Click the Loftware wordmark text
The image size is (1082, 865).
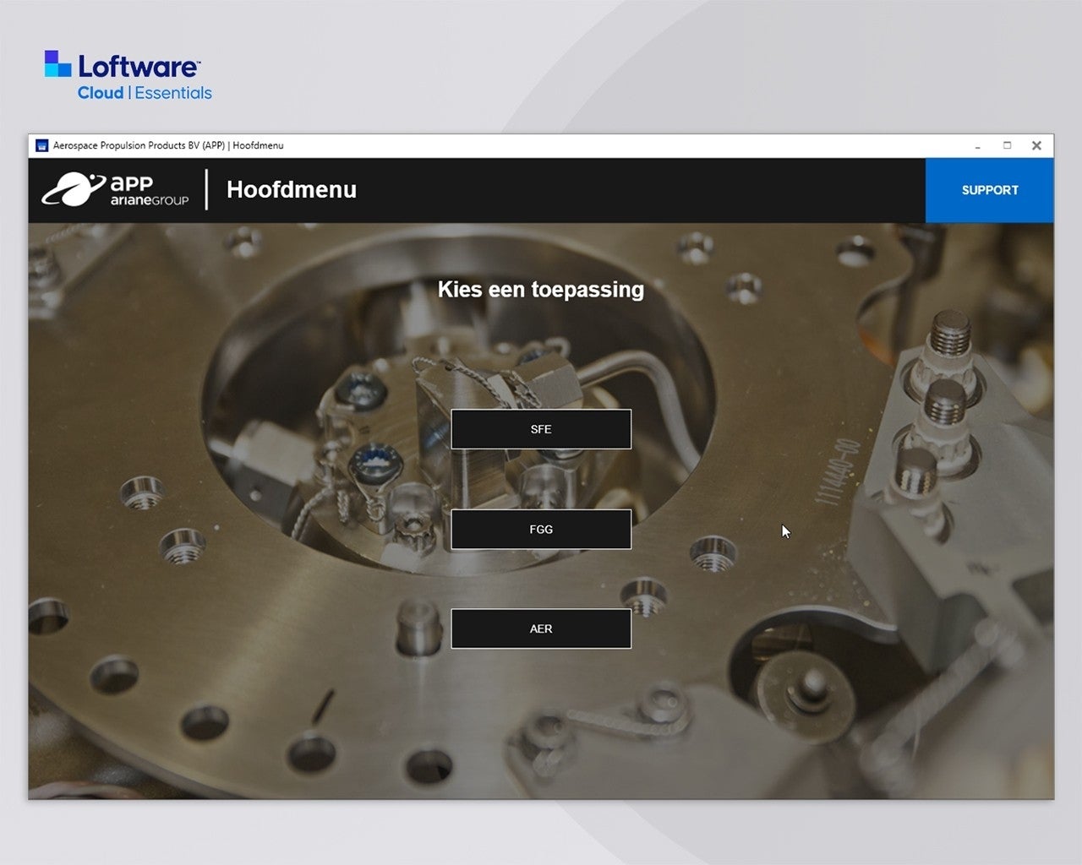pyautogui.click(x=139, y=66)
